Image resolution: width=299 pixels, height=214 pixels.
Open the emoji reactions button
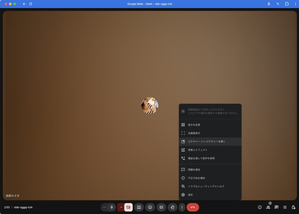(x=150, y=207)
